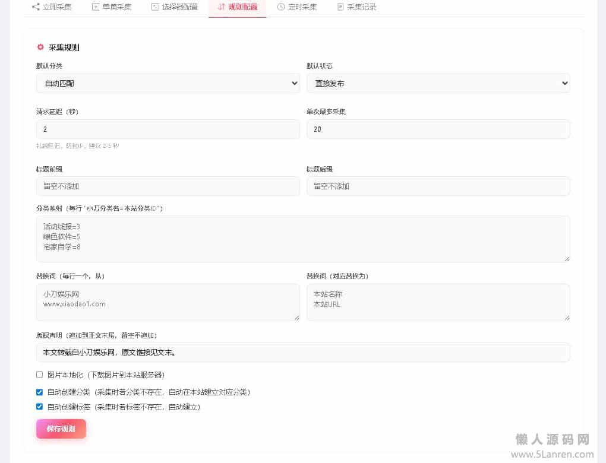This screenshot has height=463, width=606.
Task: Focus the 标题前缀 input field
Action: [168, 186]
